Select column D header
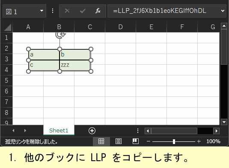Screen dimensions: 229x168 point(120,27)
